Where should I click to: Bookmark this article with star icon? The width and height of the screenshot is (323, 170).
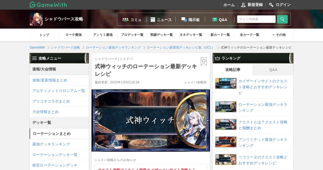coord(204,61)
